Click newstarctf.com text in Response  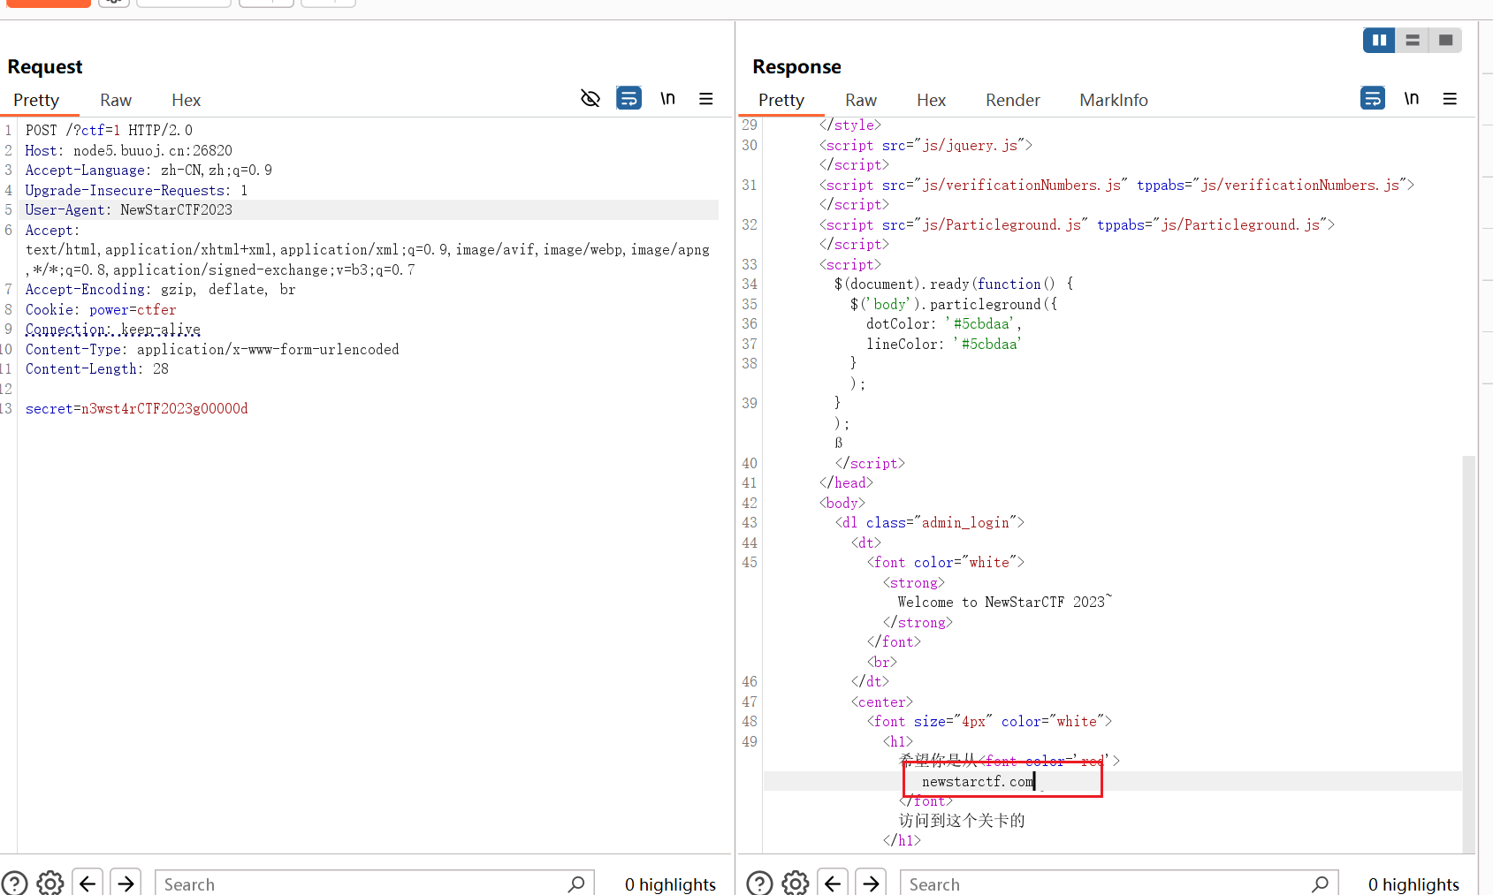click(x=978, y=781)
